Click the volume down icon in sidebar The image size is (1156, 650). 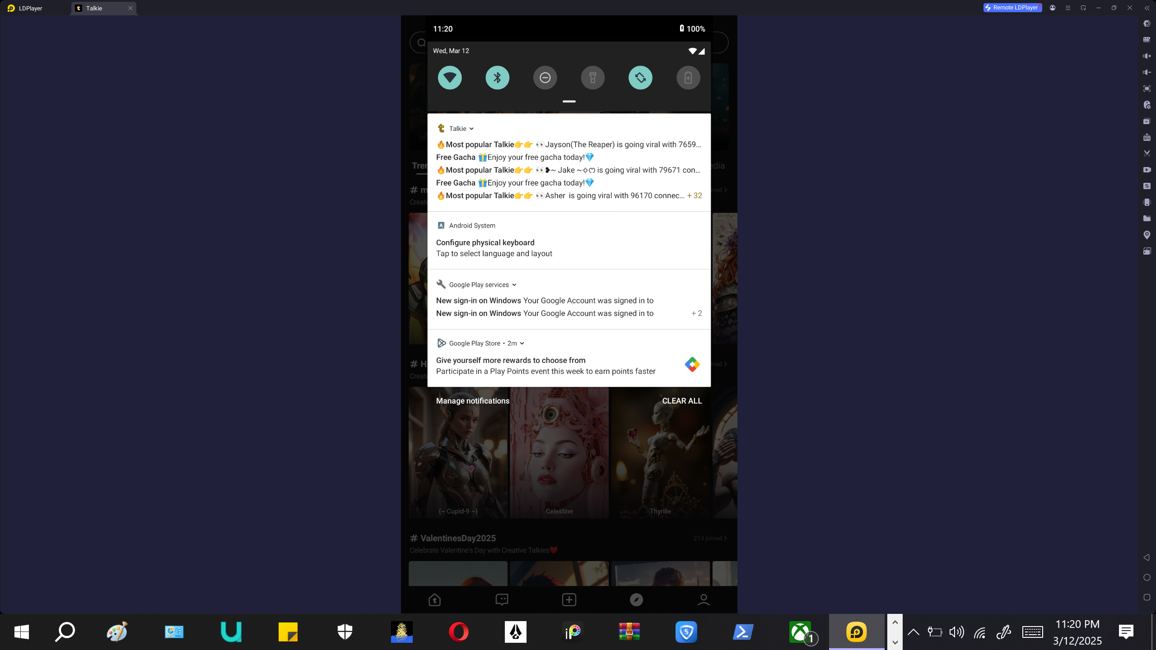click(1147, 72)
